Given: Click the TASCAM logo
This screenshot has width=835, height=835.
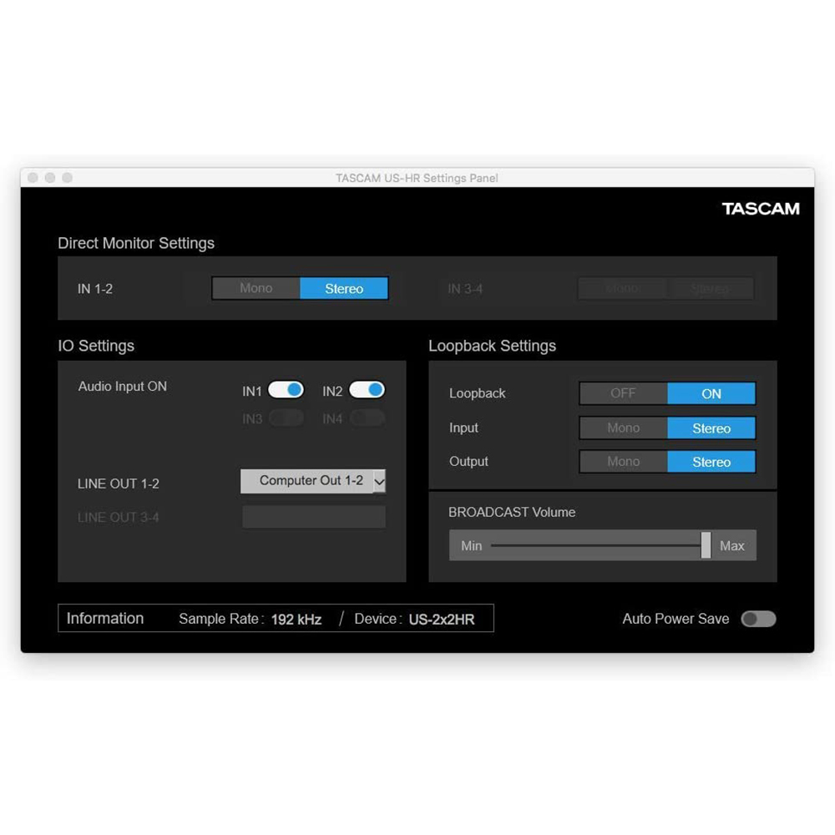Looking at the screenshot, I should coord(760,209).
